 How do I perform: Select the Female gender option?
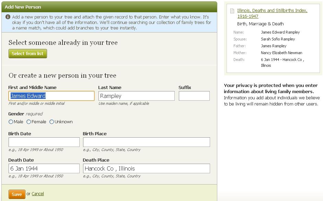point(28,122)
